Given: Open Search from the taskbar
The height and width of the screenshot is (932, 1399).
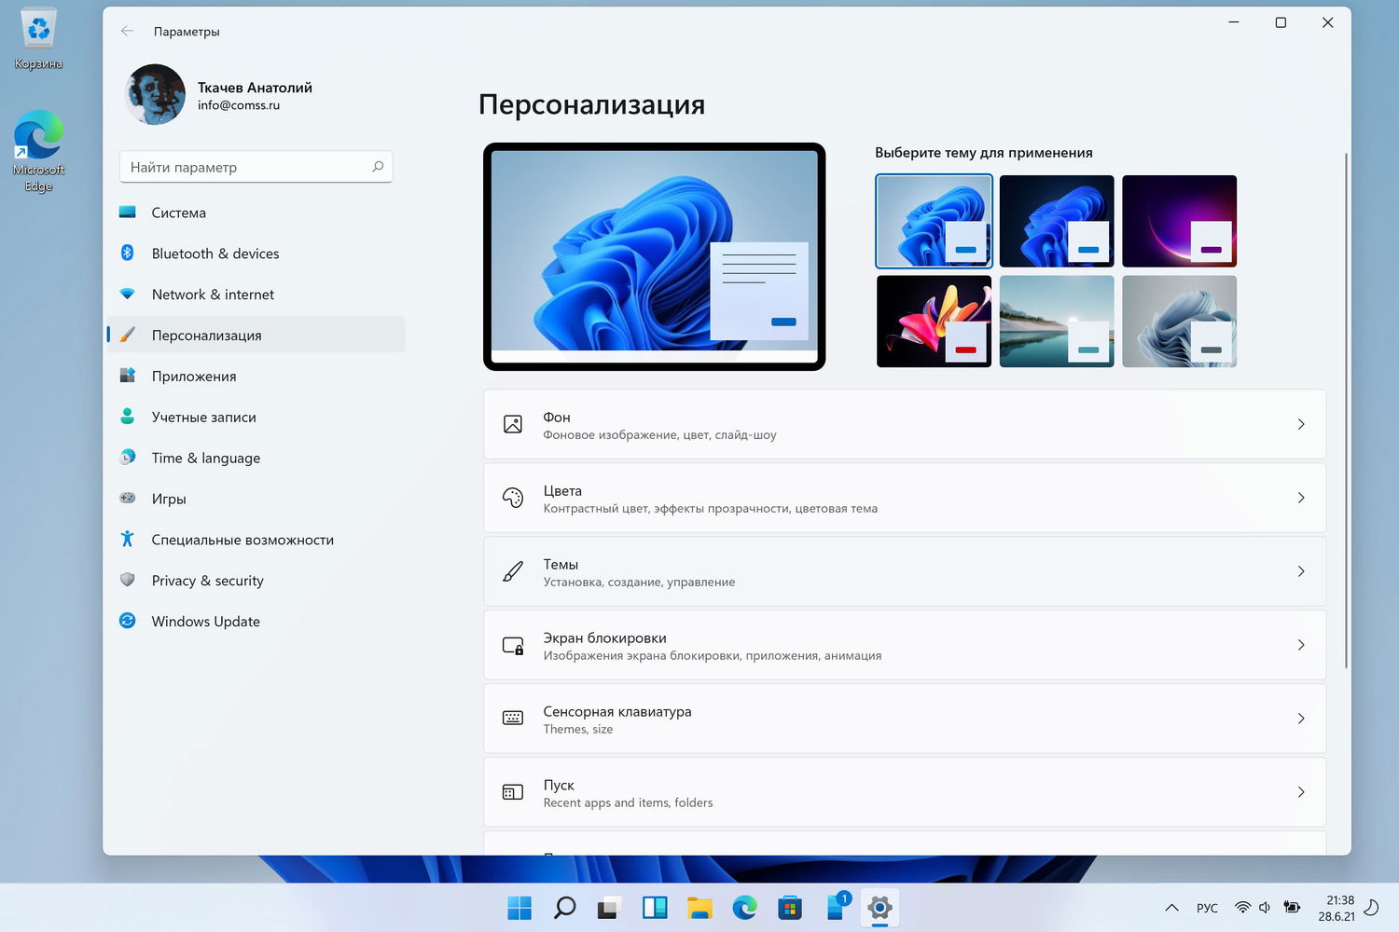Looking at the screenshot, I should 564,908.
